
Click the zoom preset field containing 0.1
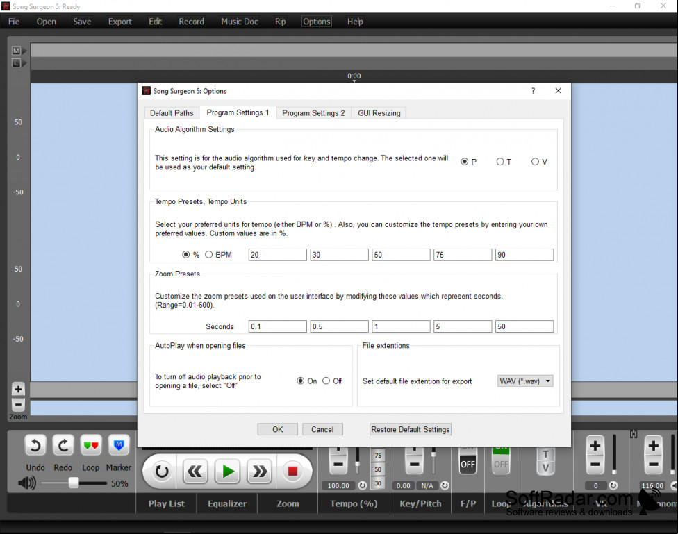pos(278,326)
